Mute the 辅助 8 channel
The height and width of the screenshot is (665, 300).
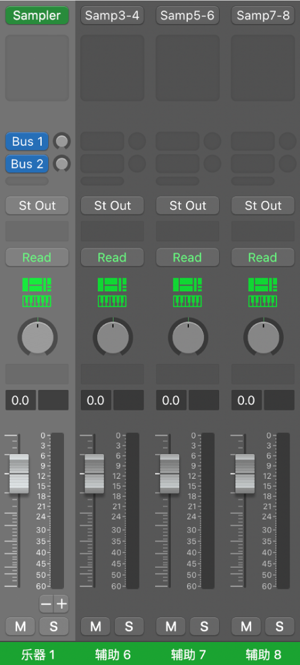[246, 626]
